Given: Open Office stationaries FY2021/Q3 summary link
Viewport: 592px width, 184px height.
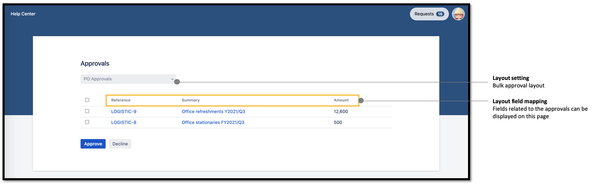Looking at the screenshot, I should [x=213, y=122].
